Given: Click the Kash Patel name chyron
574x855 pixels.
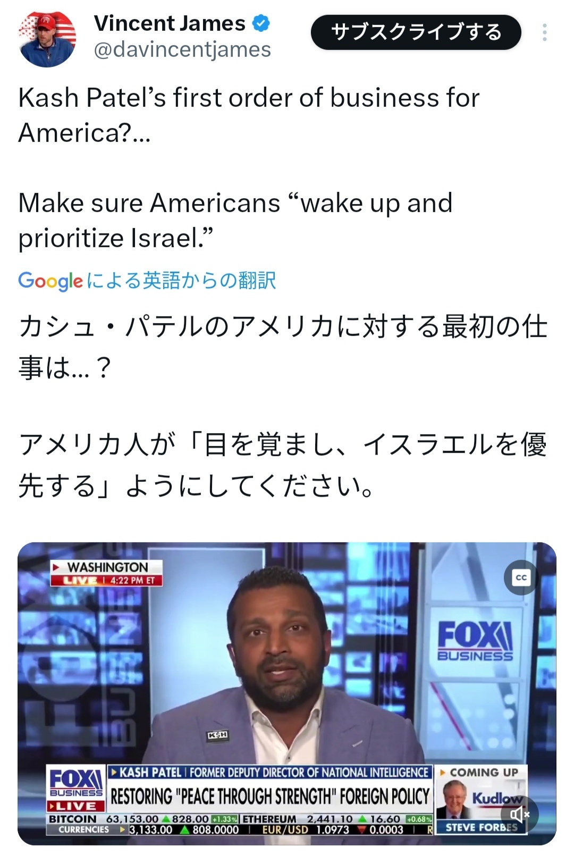Looking at the screenshot, I should 269,772.
